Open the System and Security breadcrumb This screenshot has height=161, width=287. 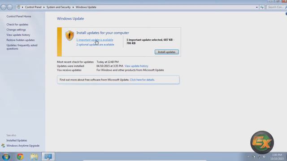click(x=58, y=7)
